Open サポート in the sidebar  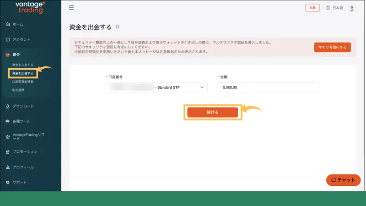click(19, 182)
